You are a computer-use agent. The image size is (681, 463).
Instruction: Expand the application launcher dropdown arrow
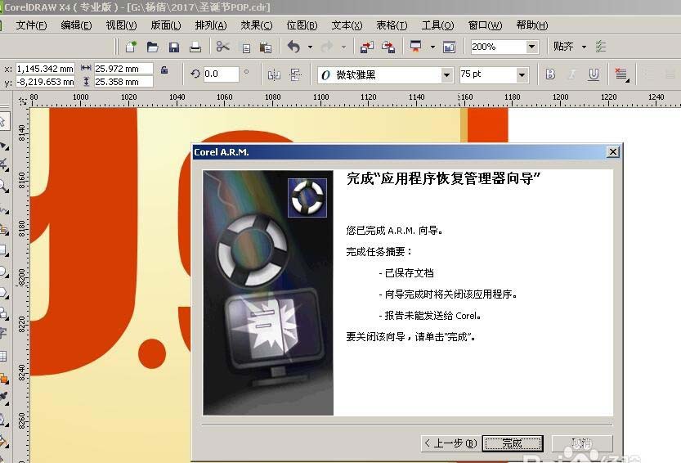pyautogui.click(x=432, y=47)
